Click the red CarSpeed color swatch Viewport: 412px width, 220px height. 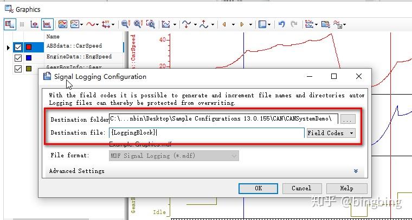(29, 47)
